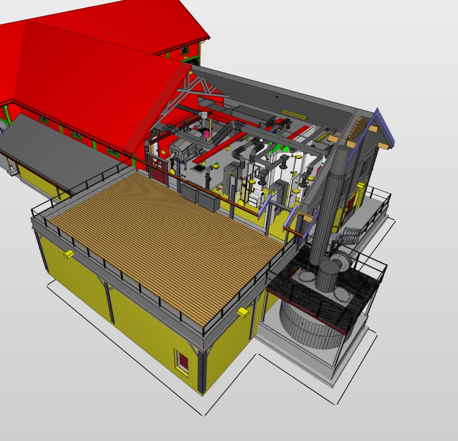This screenshot has width=458, height=441.
Task: Click the yellow lamp on left deck edge
Action: pos(69,253)
